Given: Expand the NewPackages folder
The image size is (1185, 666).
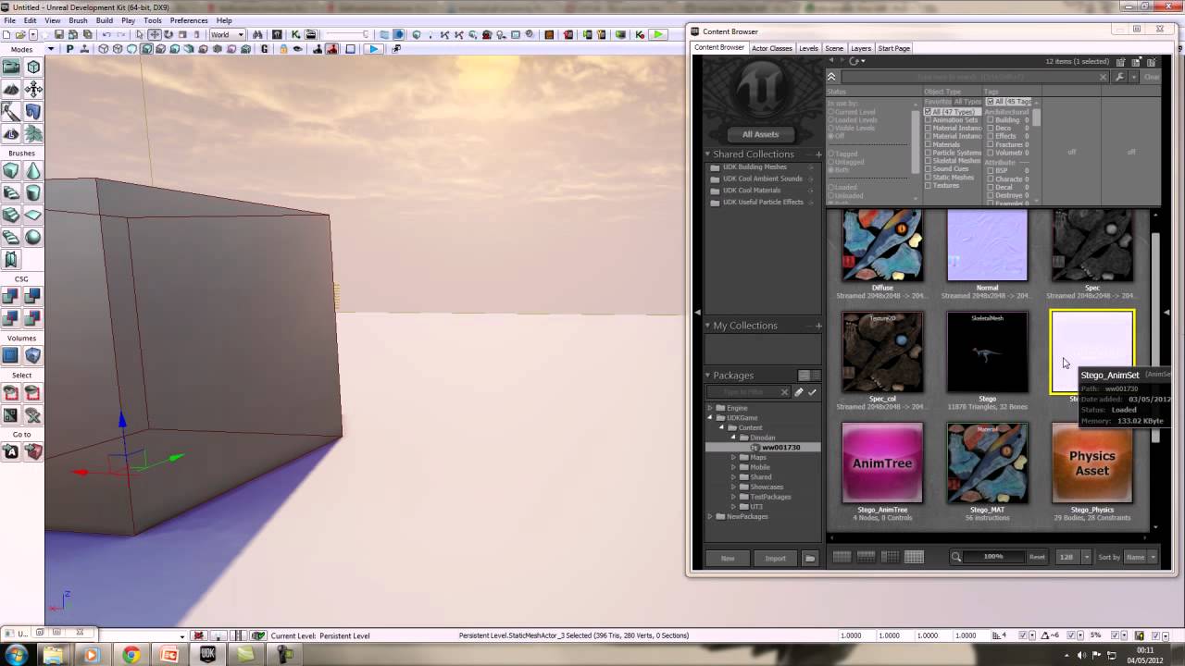Looking at the screenshot, I should tap(711, 516).
